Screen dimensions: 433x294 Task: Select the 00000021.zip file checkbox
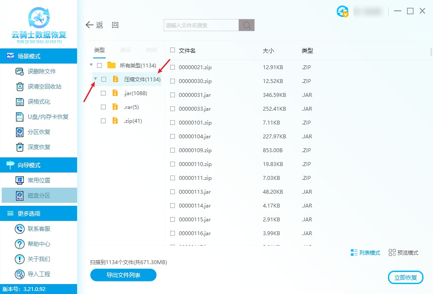pyautogui.click(x=172, y=67)
